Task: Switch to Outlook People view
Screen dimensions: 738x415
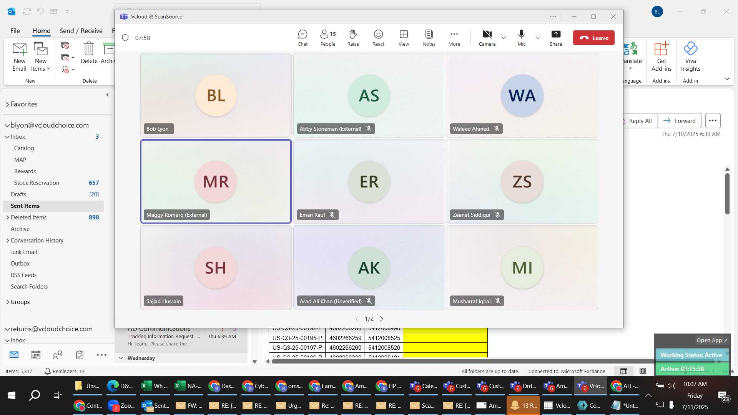Action: point(58,355)
